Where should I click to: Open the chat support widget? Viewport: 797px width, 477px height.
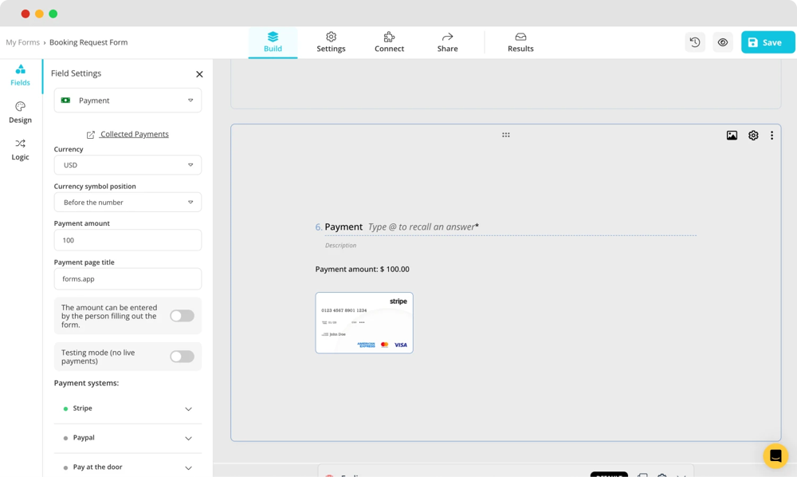pyautogui.click(x=775, y=455)
